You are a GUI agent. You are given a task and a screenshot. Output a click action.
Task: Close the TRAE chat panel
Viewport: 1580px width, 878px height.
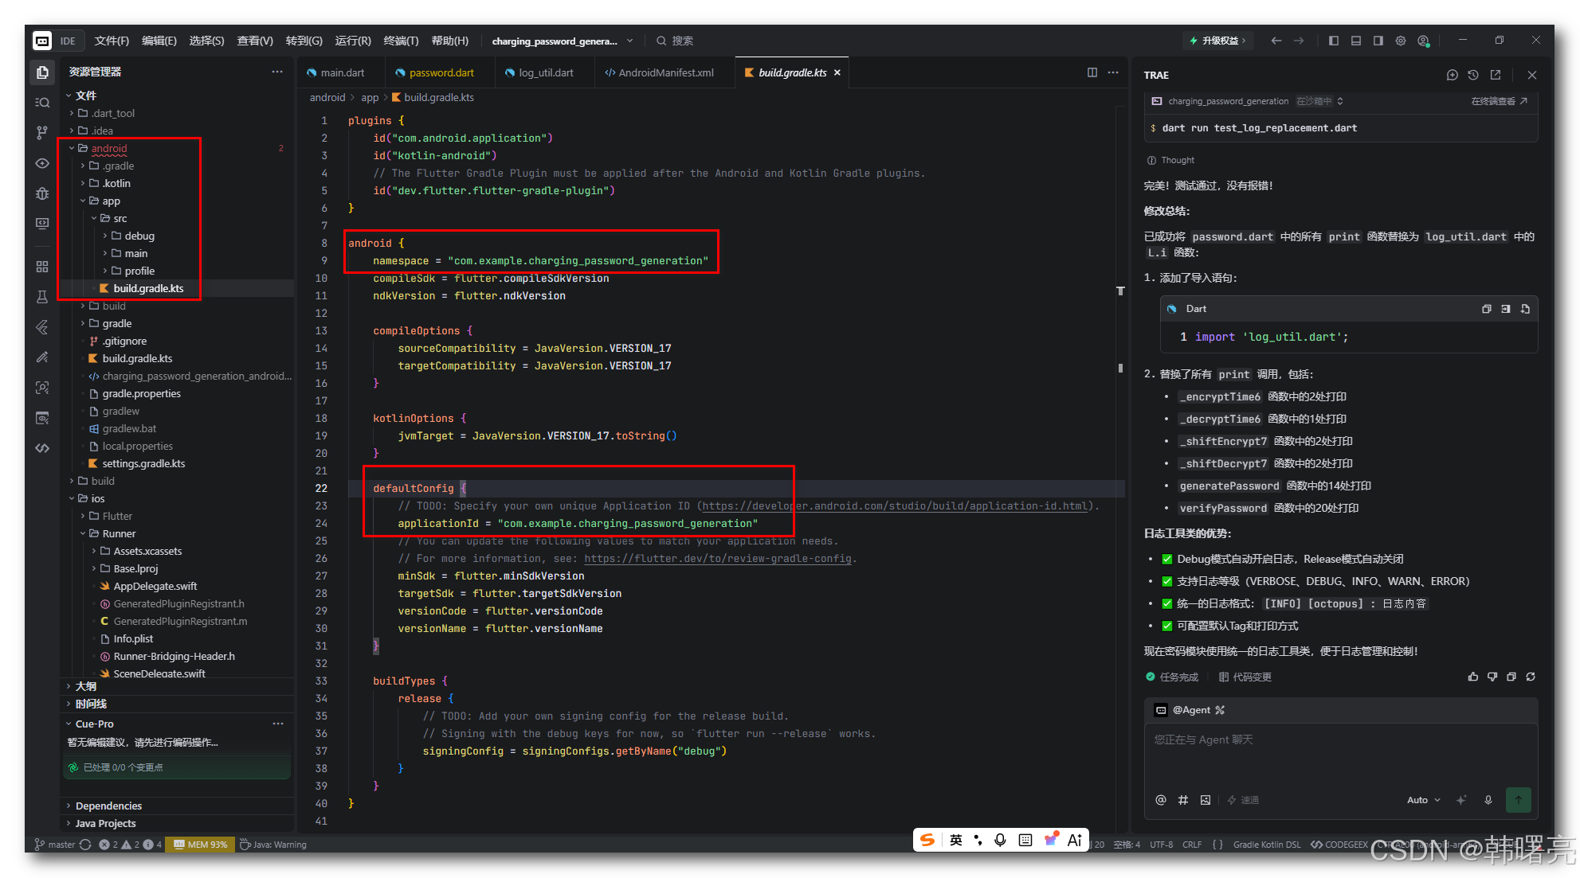1531,75
